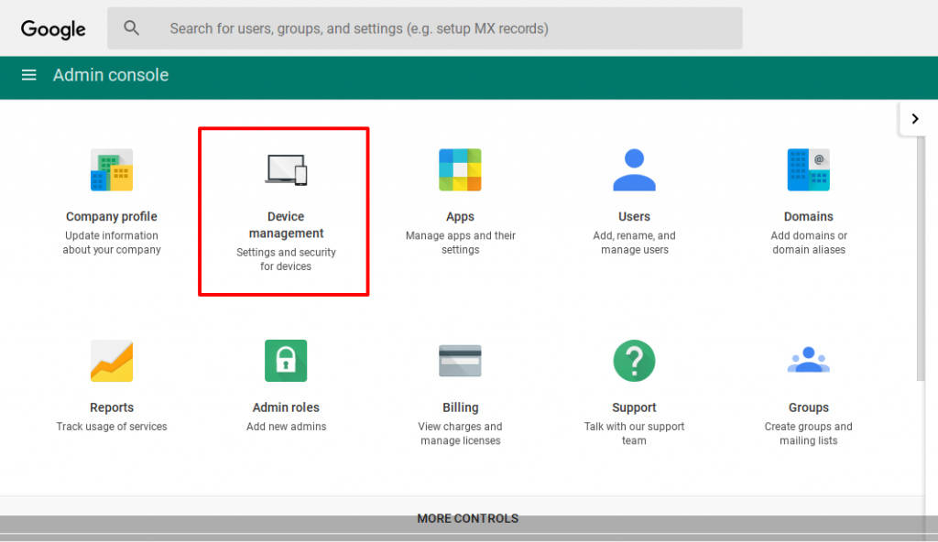Click 'Track usage of services' text
Image resolution: width=938 pixels, height=542 pixels.
pos(112,427)
